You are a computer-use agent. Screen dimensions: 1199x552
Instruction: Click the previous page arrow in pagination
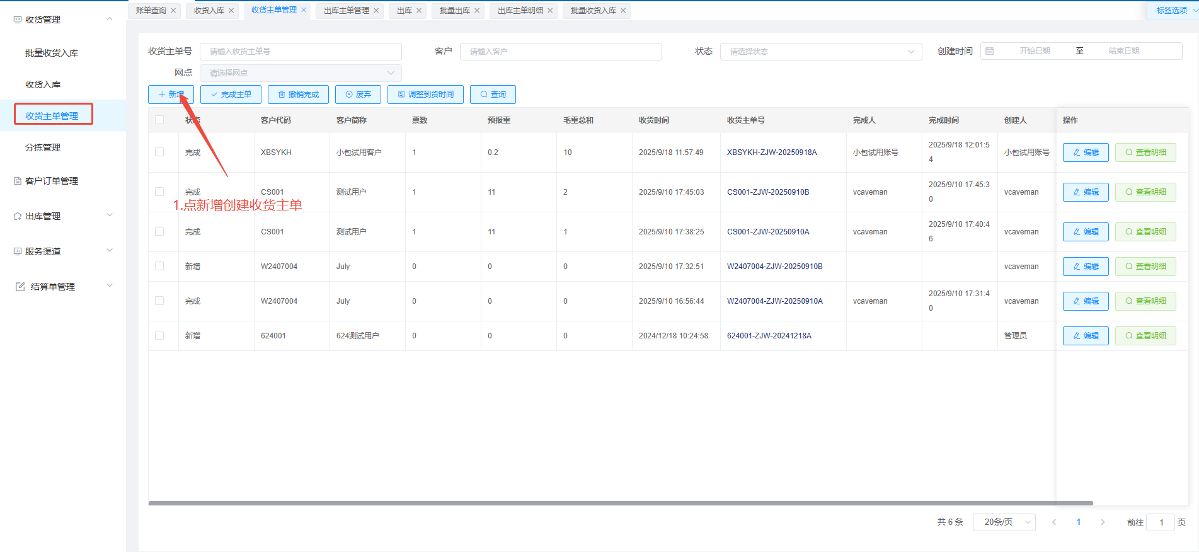click(x=1054, y=522)
